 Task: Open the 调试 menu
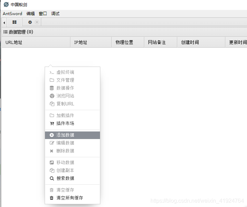point(55,14)
